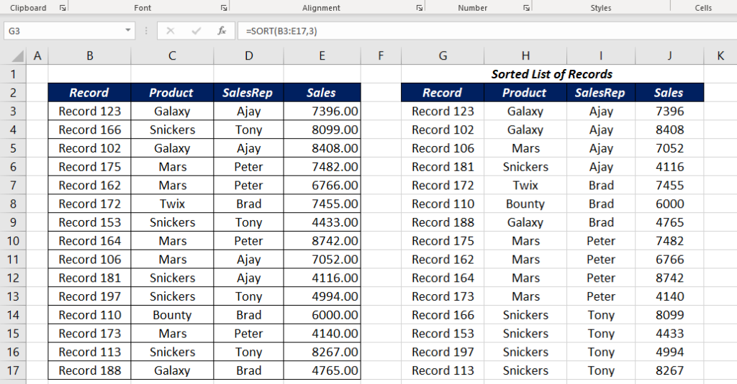
Task: Open the Alignment settings dialog launcher
Action: (x=419, y=8)
